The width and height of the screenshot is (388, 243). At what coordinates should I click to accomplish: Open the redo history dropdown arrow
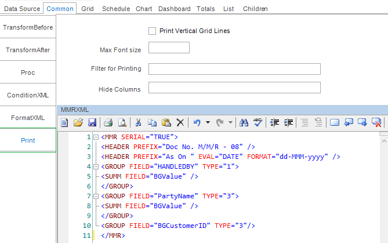coord(230,122)
